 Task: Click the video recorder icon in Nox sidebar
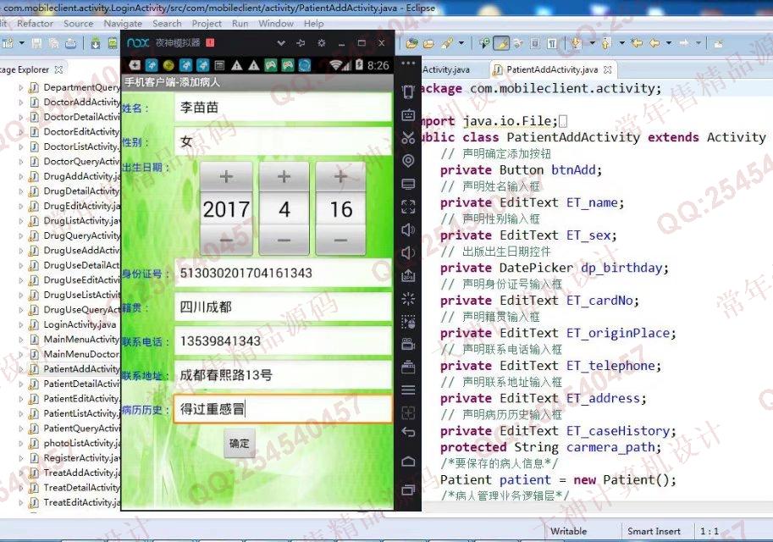(408, 344)
